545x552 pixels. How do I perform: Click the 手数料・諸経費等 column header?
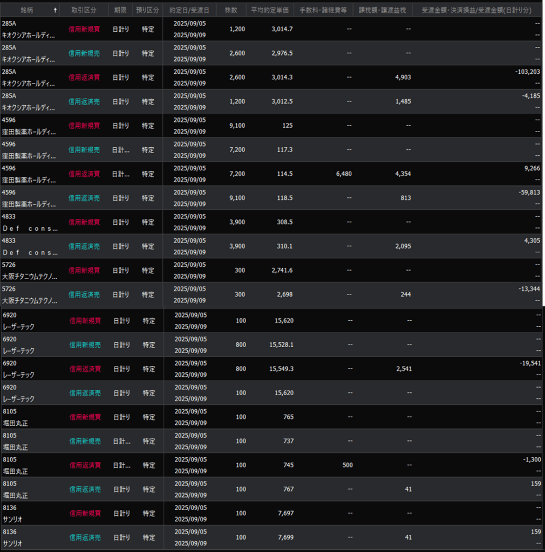[x=326, y=10]
